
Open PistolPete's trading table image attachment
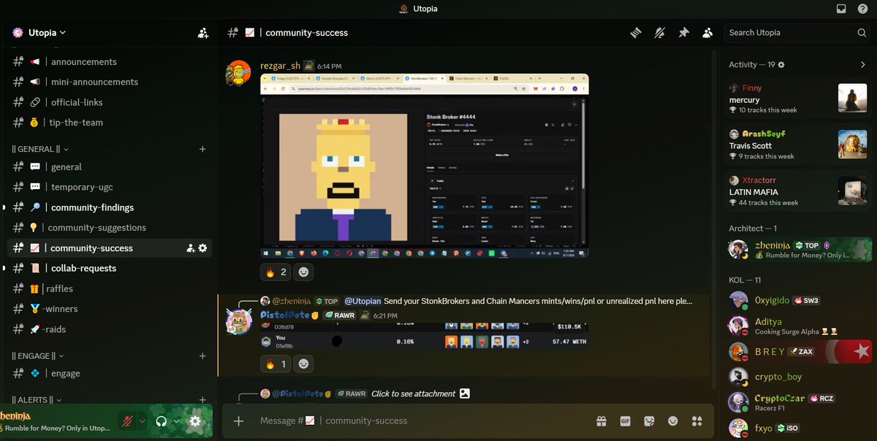[425, 337]
